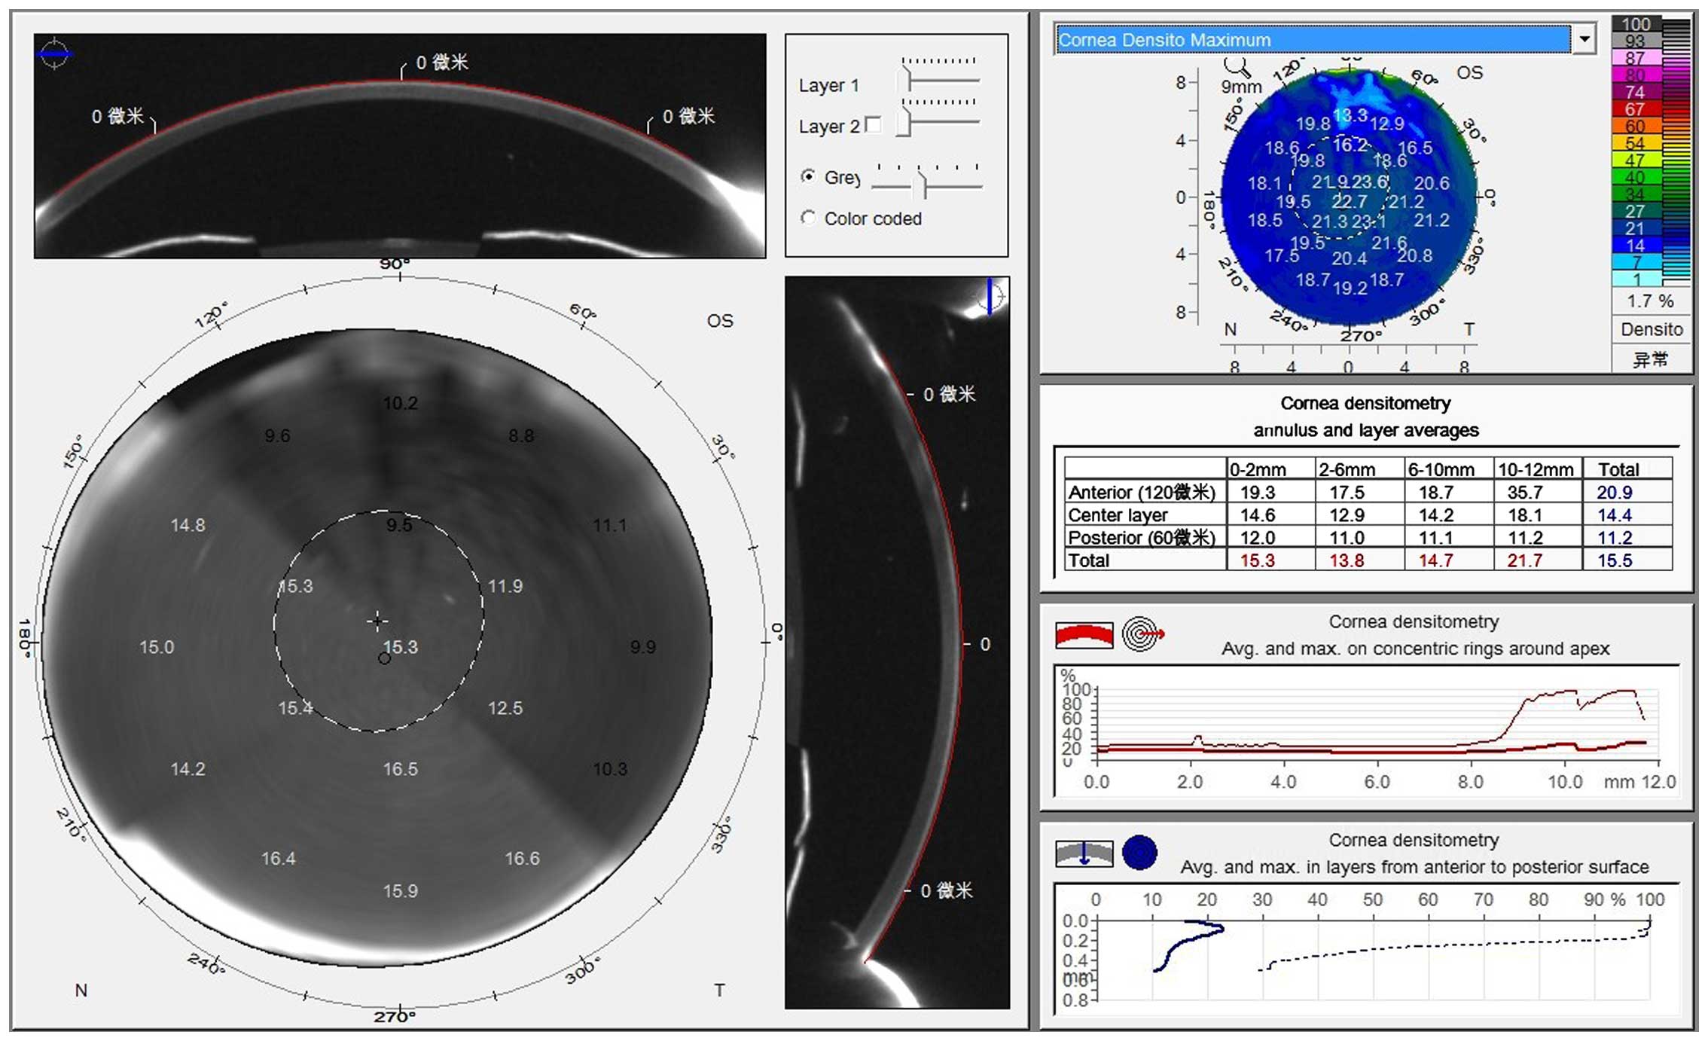1708x1041 pixels.
Task: Enable the Layer 2 checkbox
Action: click(x=874, y=124)
